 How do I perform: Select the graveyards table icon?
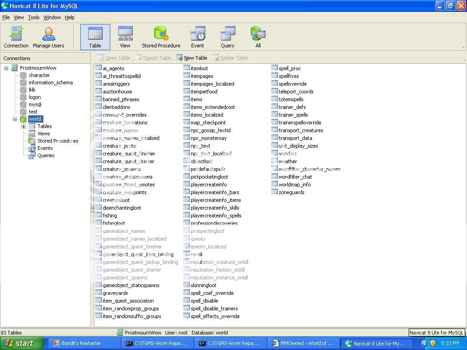tap(99, 293)
